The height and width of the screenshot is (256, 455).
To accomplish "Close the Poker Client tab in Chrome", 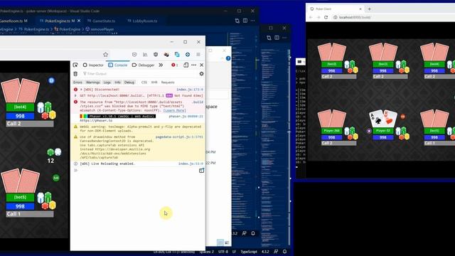I will [360, 9].
